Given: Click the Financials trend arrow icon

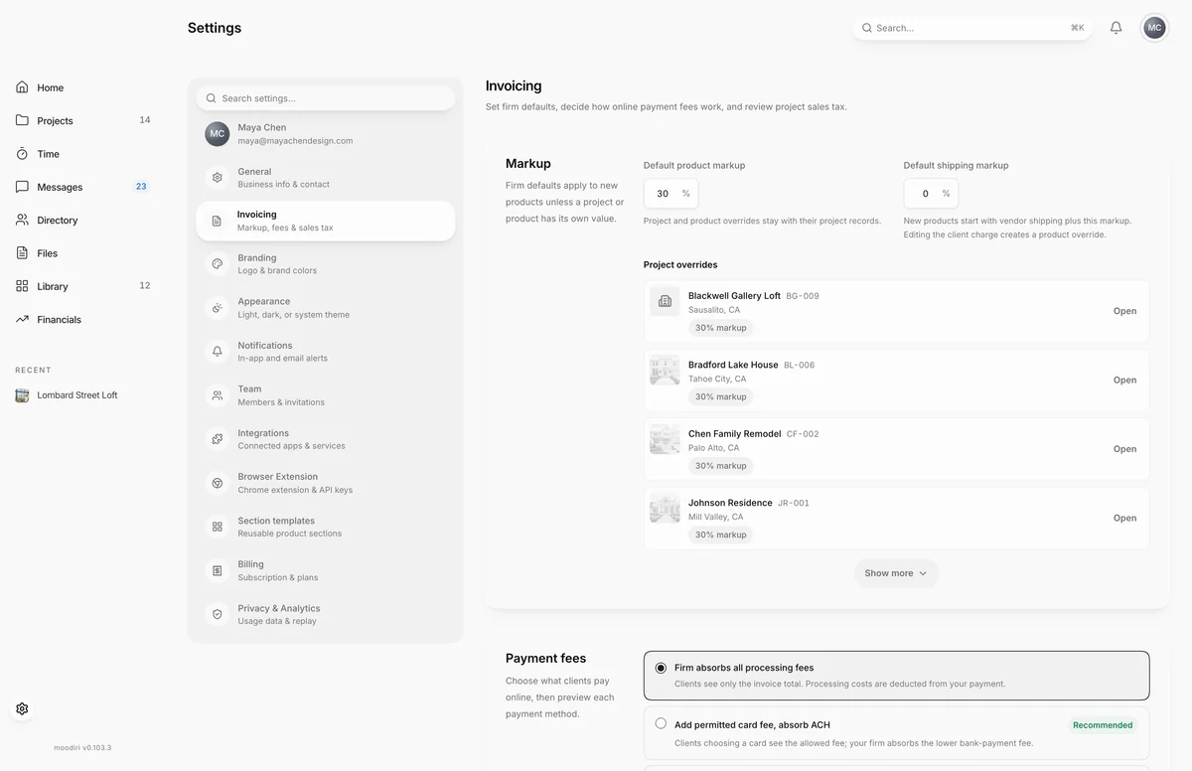Looking at the screenshot, I should click(22, 319).
